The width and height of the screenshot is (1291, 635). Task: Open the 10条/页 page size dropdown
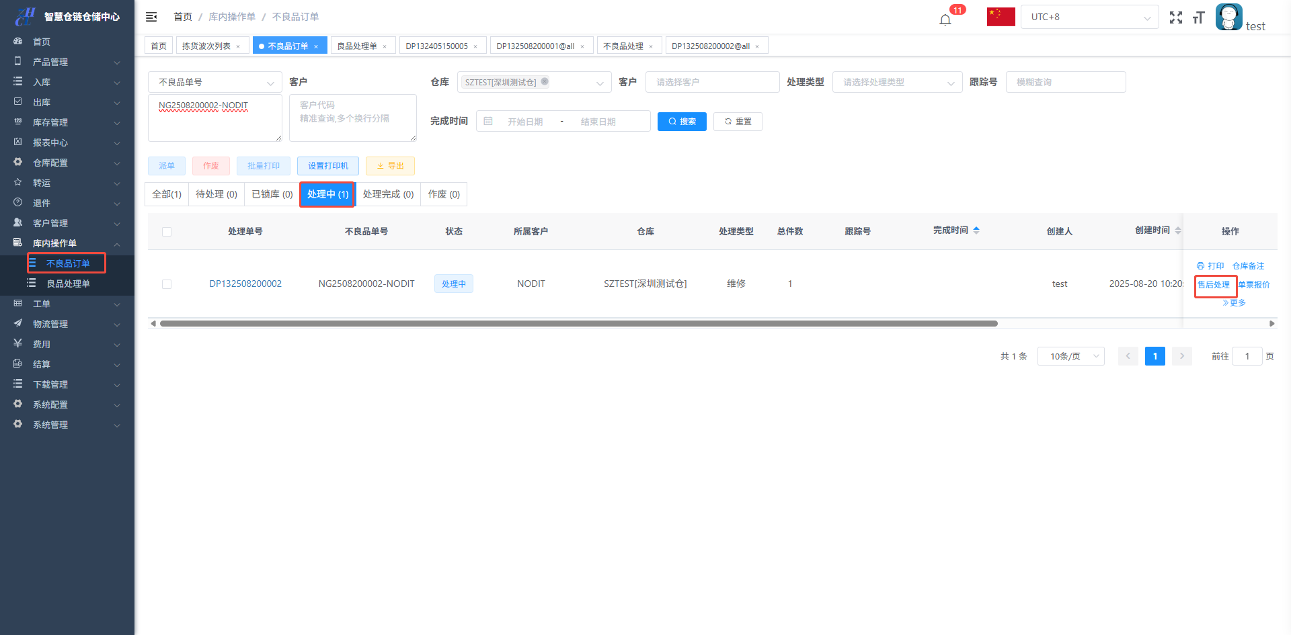tap(1070, 356)
